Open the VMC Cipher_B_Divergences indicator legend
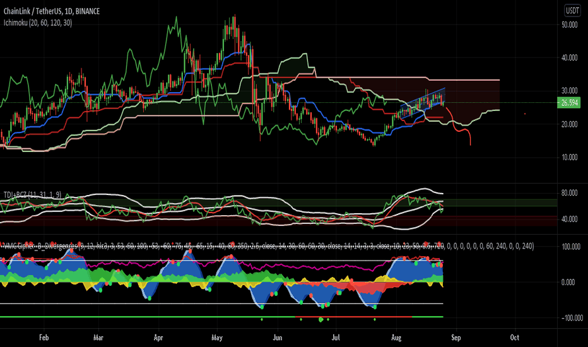This screenshot has height=347, width=588. tap(268, 246)
